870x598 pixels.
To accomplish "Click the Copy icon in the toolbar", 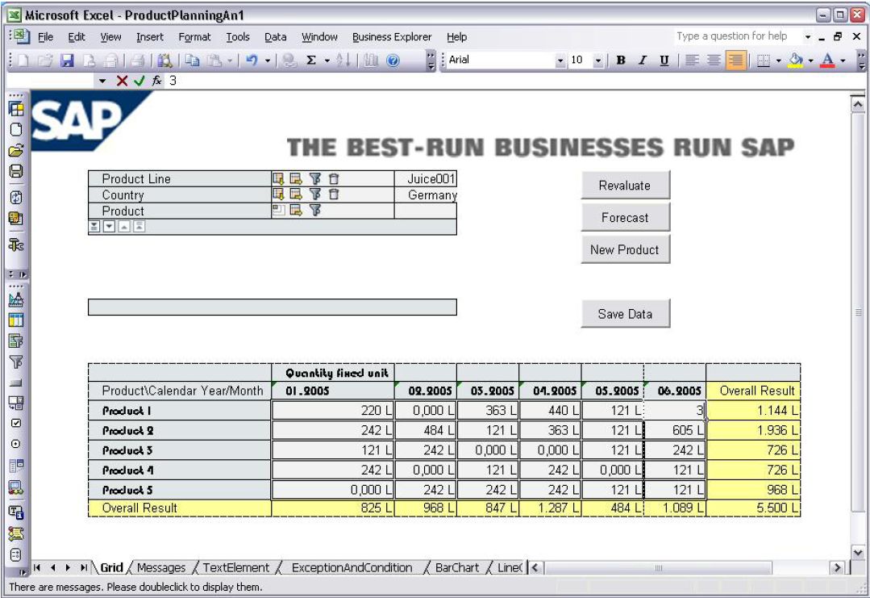I will pyautogui.click(x=192, y=60).
